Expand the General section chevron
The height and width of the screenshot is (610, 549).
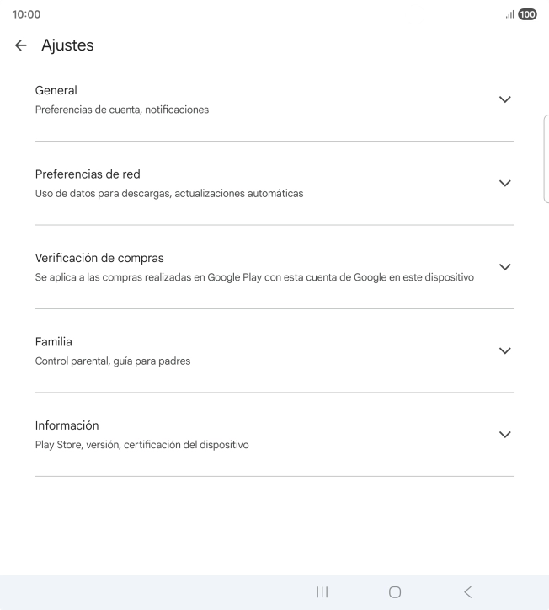click(504, 99)
